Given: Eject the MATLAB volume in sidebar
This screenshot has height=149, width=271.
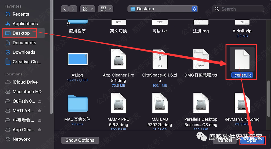Looking at the screenshot, I should coord(40,111).
